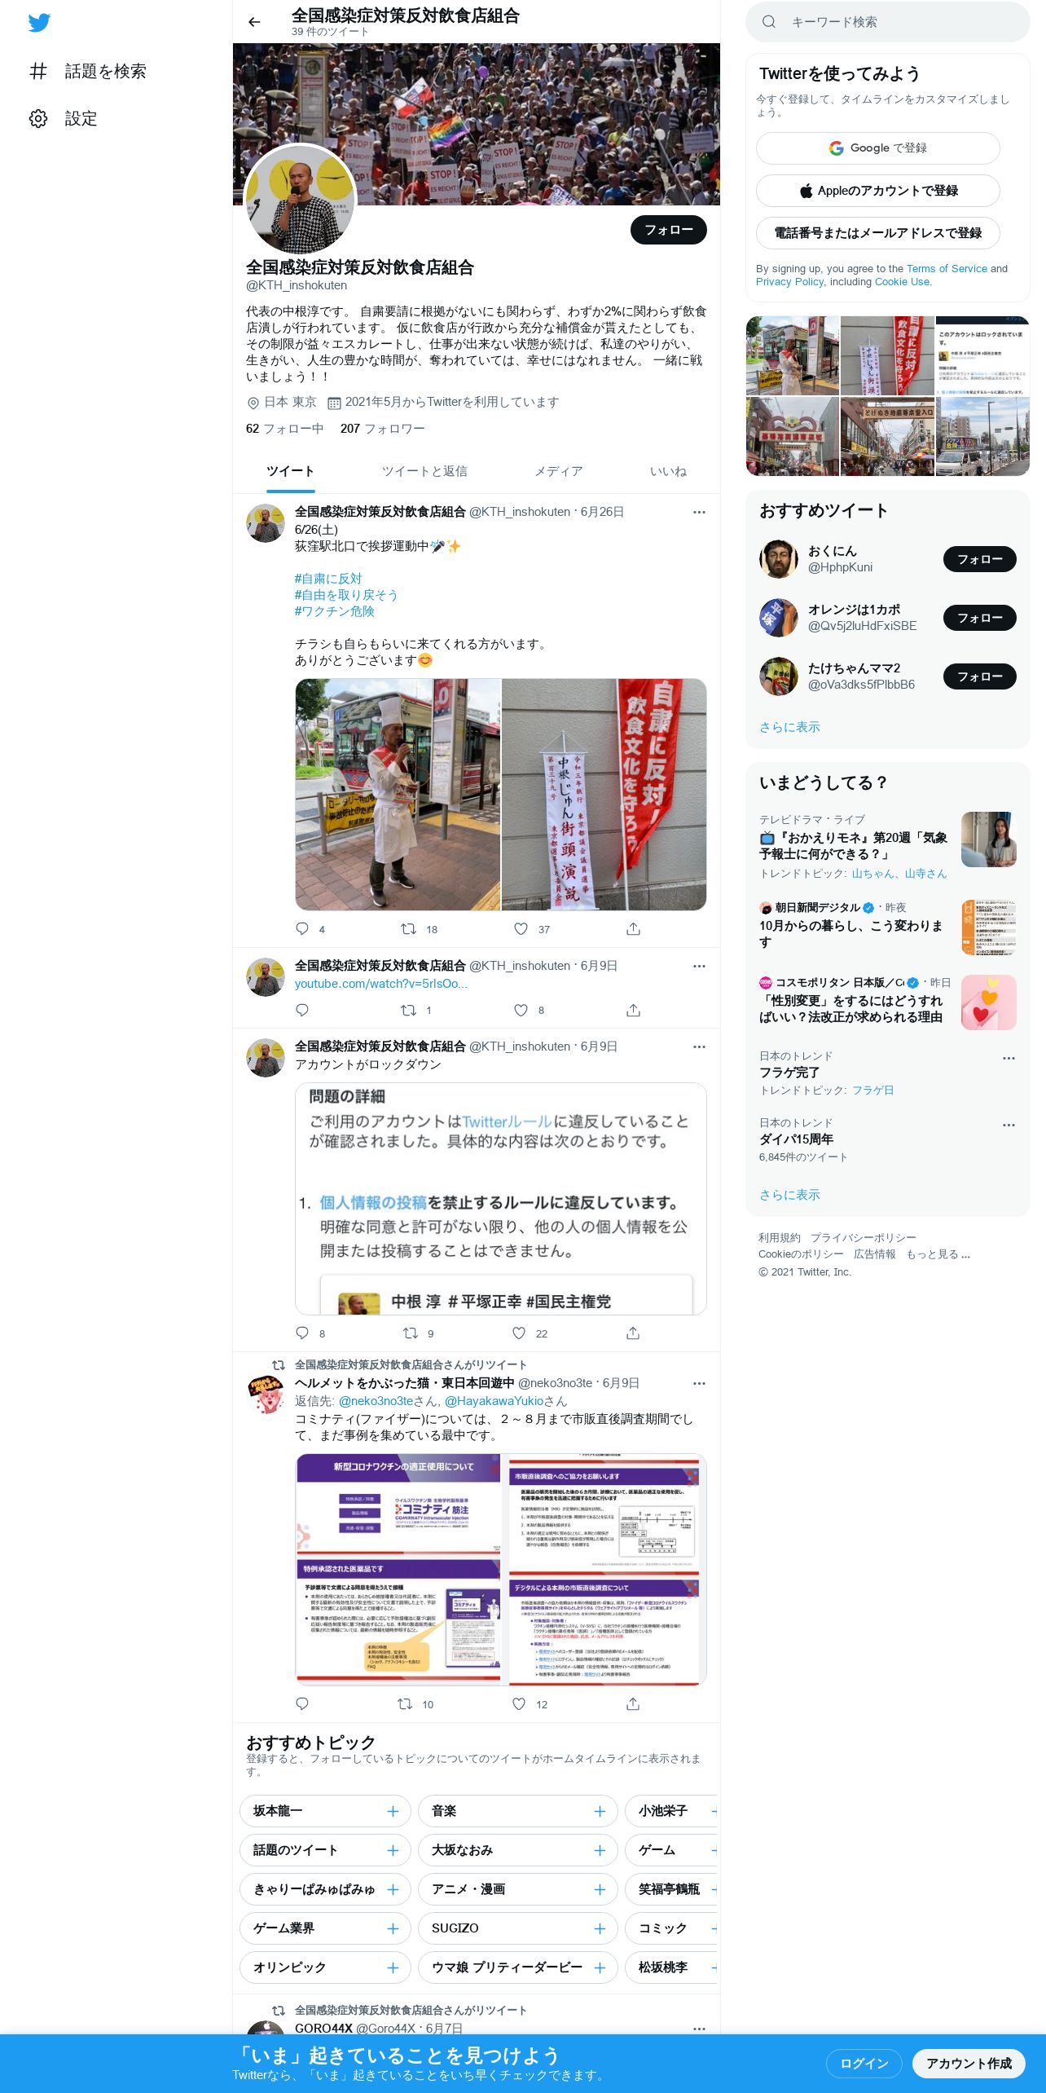Open red banner photo in tweet

coord(604,794)
